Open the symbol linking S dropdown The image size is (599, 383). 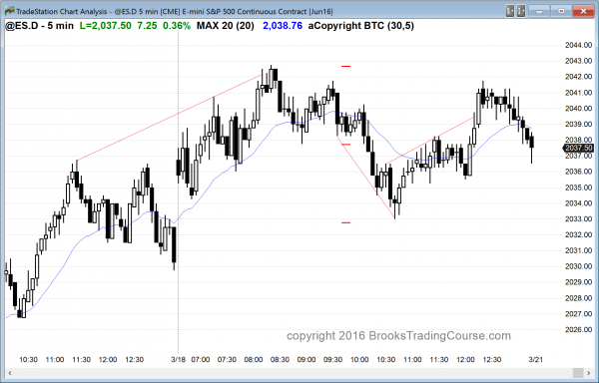click(510, 11)
